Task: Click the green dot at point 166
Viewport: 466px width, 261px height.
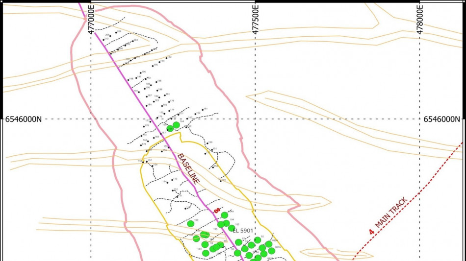Action: [170, 128]
